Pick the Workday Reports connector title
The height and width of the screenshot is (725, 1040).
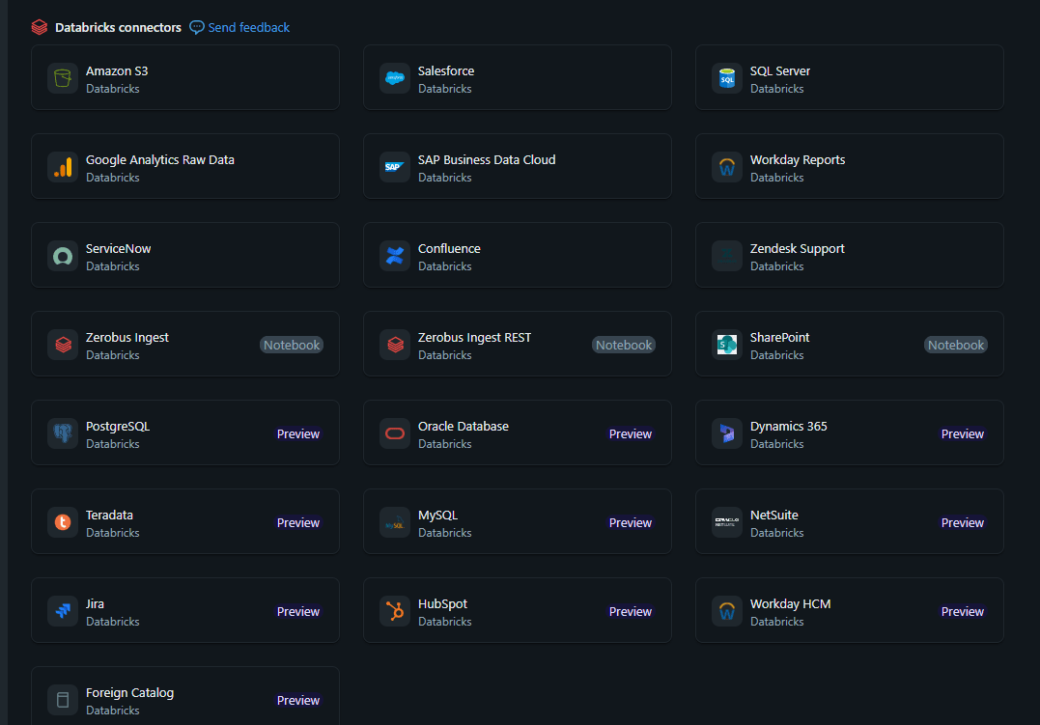pos(798,160)
